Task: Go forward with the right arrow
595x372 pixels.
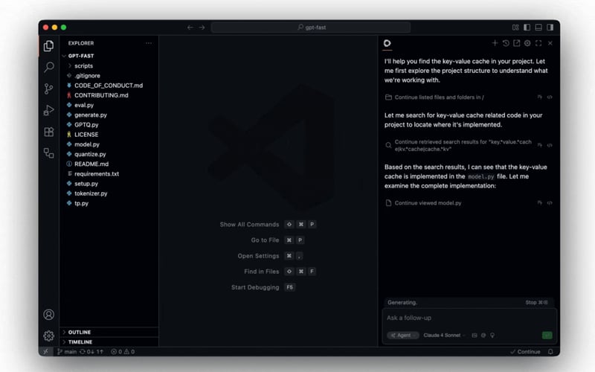Action: [202, 28]
